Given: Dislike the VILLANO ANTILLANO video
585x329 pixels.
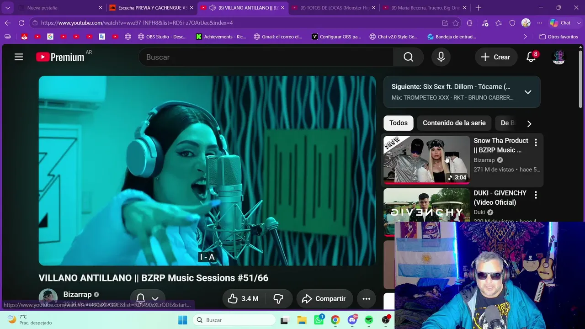Looking at the screenshot, I should click(278, 299).
